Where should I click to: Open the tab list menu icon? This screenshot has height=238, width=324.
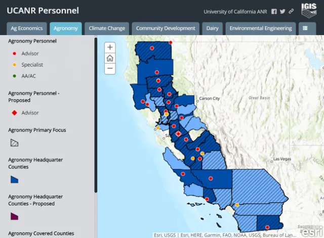305,28
